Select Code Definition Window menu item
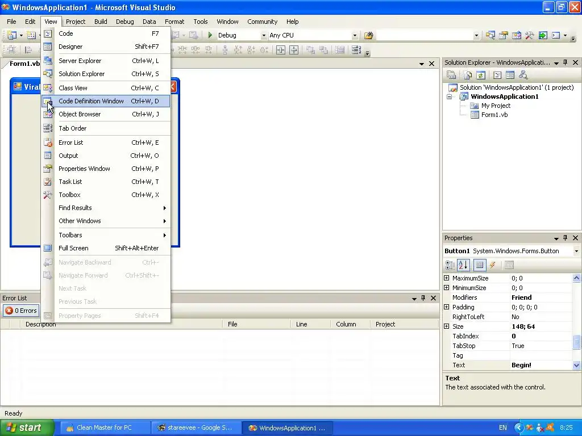582x436 pixels. pos(106,101)
